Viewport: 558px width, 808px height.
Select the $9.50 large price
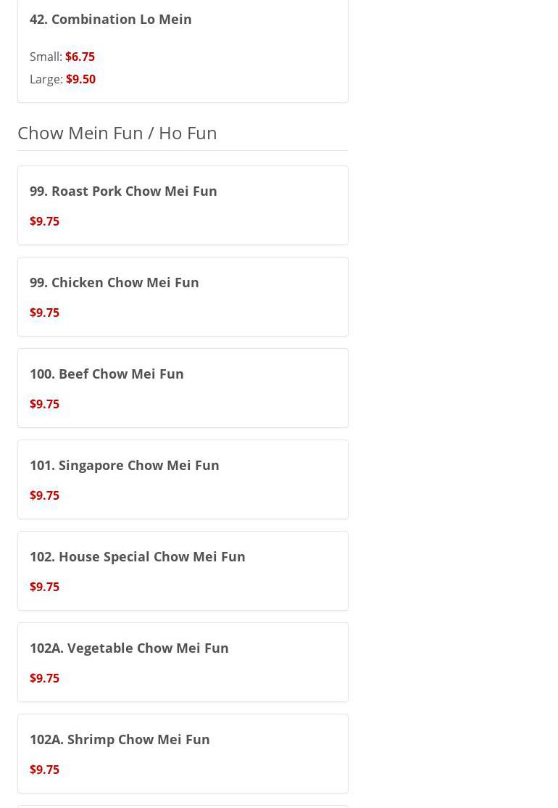tap(80, 79)
